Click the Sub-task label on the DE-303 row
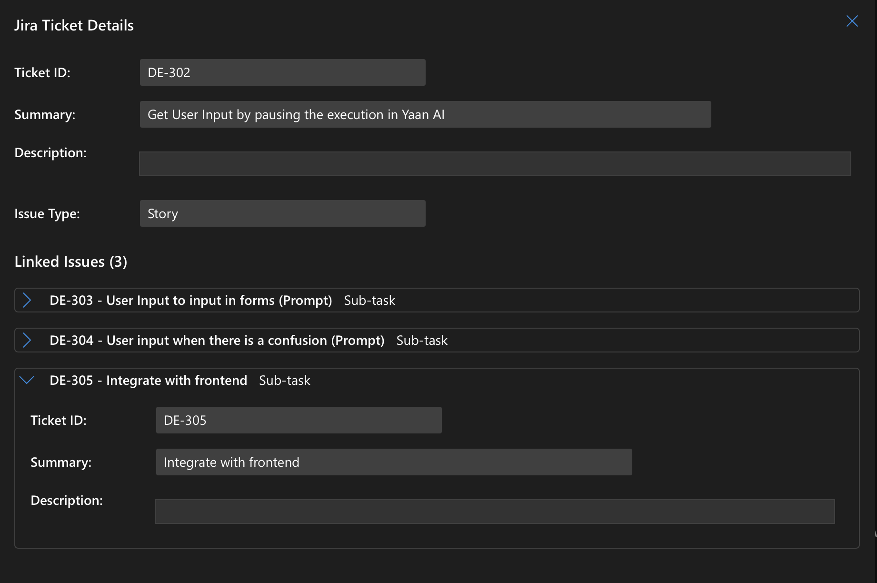The image size is (877, 583). pyautogui.click(x=369, y=300)
